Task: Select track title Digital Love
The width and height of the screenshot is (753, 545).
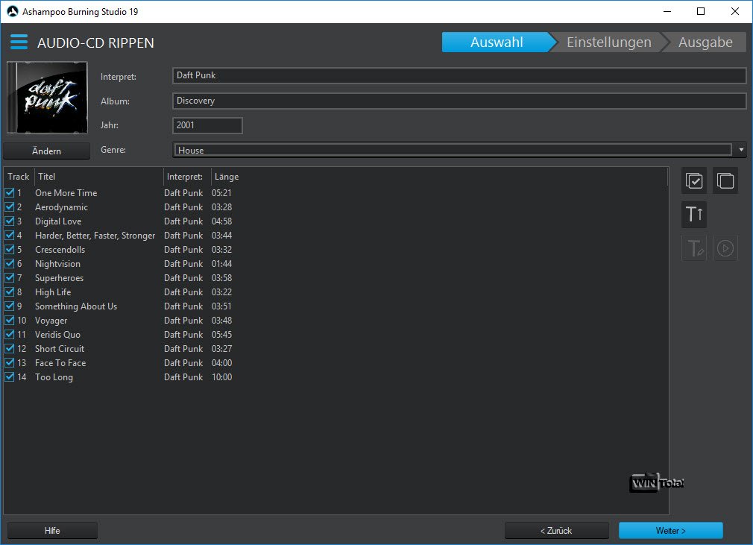Action: coord(58,221)
